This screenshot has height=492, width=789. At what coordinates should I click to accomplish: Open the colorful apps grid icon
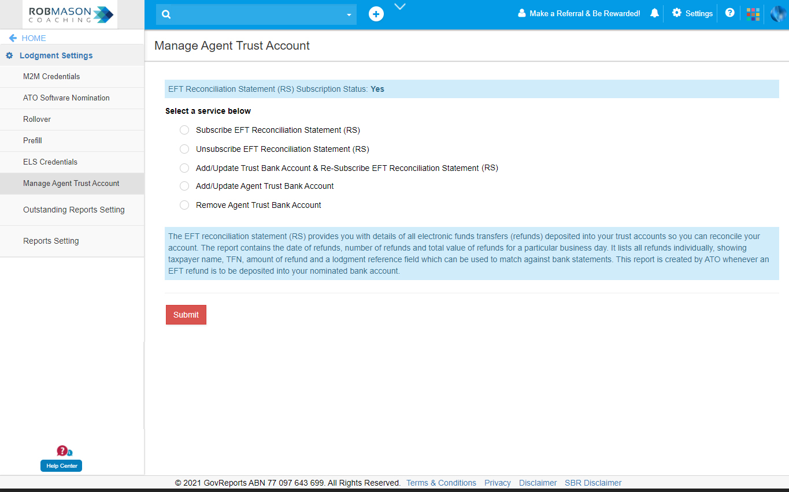coord(753,14)
